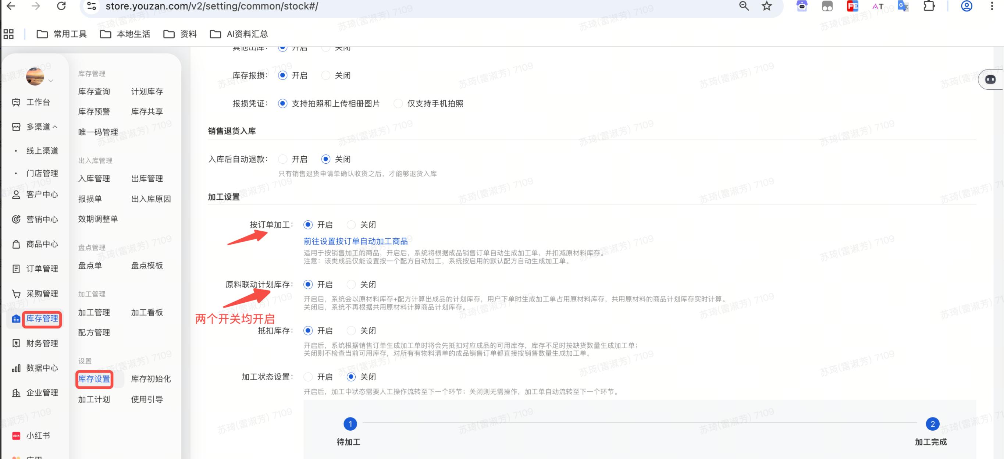Click the 营销中心 marketing icon
The width and height of the screenshot is (1004, 459).
[x=16, y=219]
